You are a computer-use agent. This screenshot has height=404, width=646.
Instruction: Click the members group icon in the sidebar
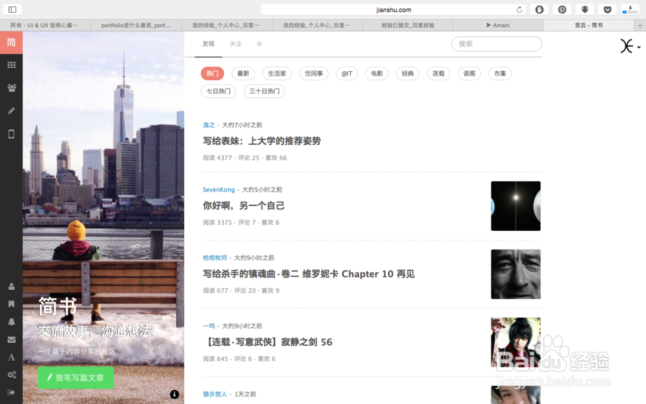click(10, 87)
